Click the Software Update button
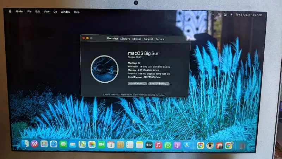 click(159, 84)
